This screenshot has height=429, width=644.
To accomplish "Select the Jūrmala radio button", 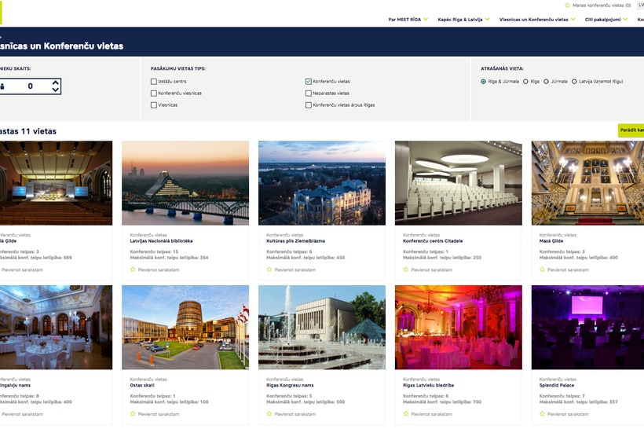I will point(547,82).
